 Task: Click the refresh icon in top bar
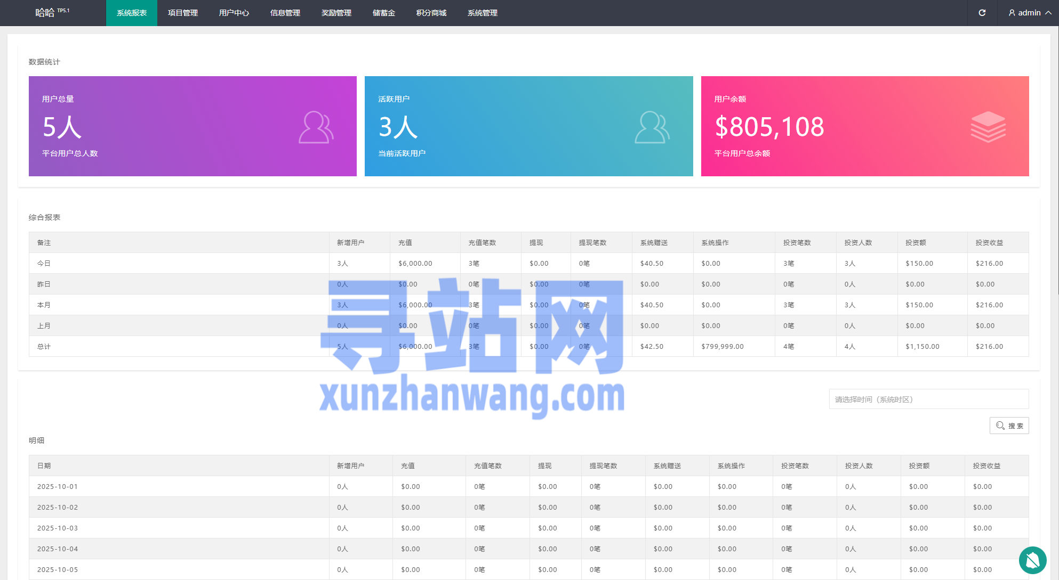982,13
